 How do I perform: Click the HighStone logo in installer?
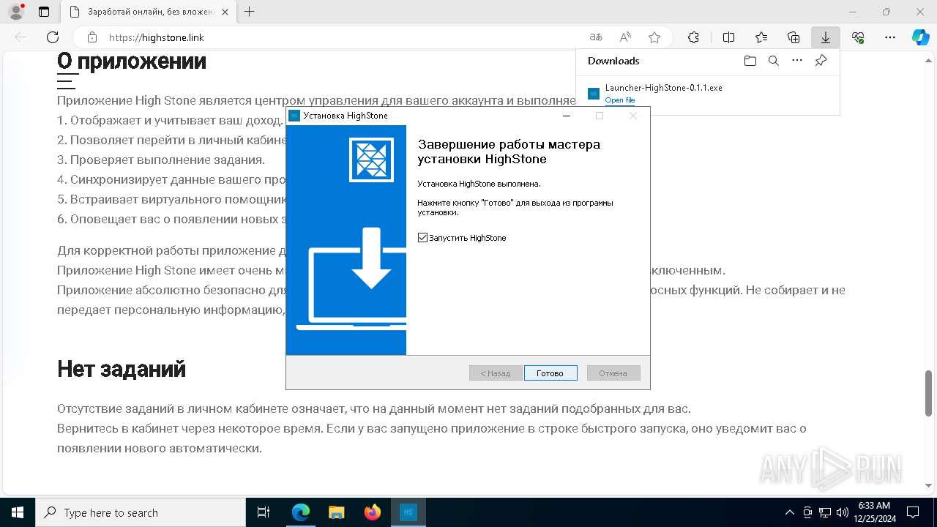point(372,159)
